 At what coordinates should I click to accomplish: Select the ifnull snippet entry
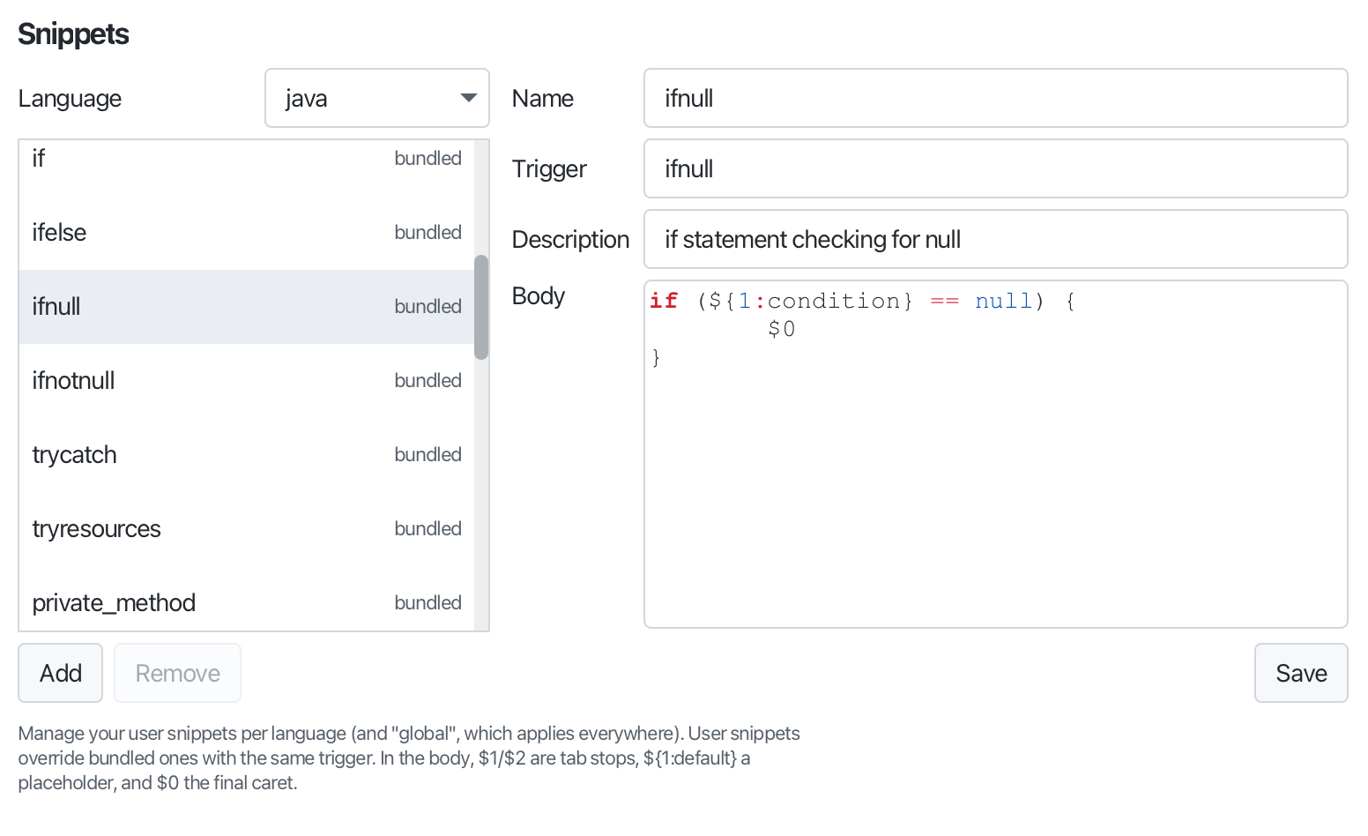tap(247, 307)
